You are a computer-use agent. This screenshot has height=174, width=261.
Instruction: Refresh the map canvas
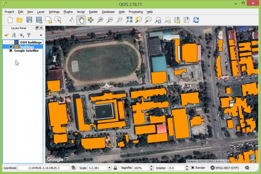pyautogui.click(x=196, y=20)
